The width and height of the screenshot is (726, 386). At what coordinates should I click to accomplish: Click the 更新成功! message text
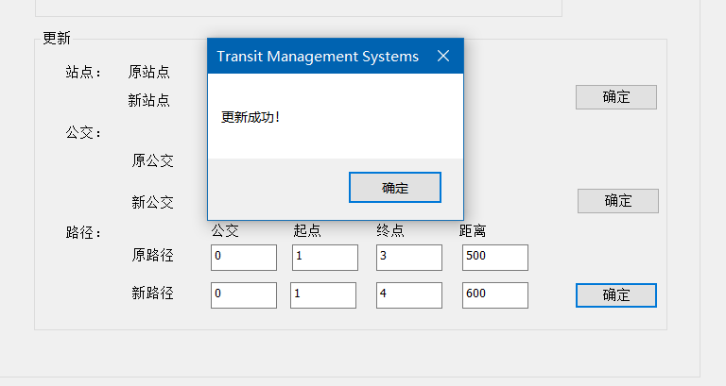pyautogui.click(x=251, y=117)
